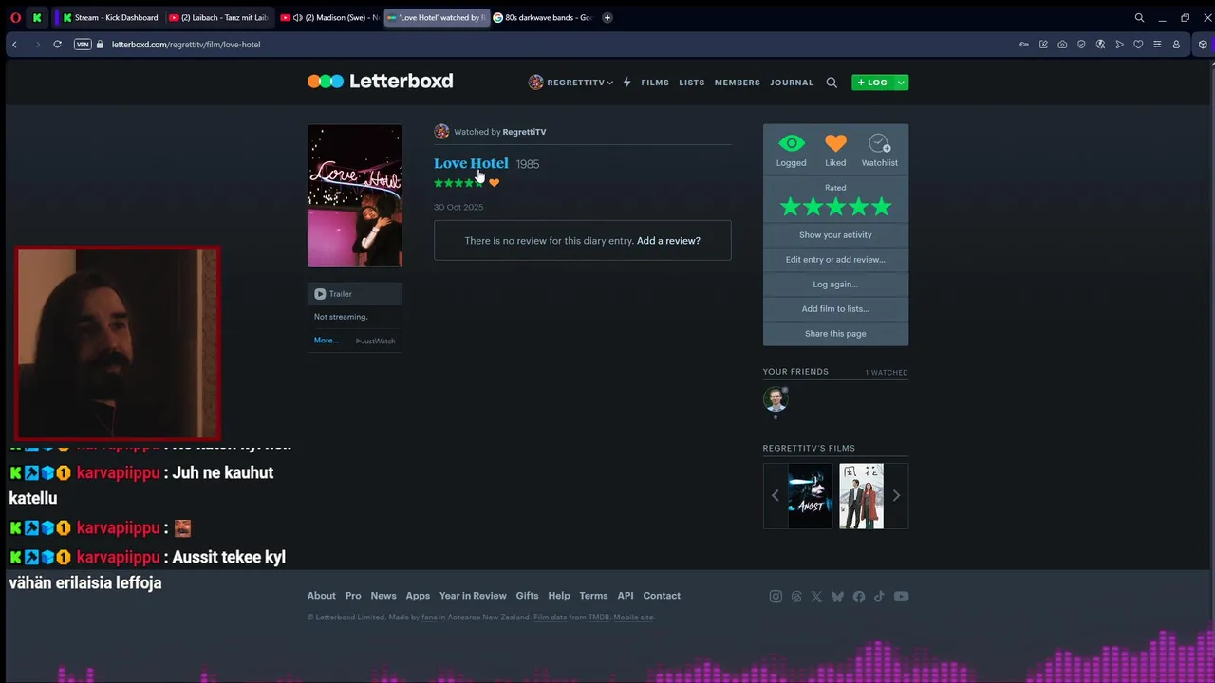
Task: Go to Letterboxd home via logo
Action: [x=380, y=82]
